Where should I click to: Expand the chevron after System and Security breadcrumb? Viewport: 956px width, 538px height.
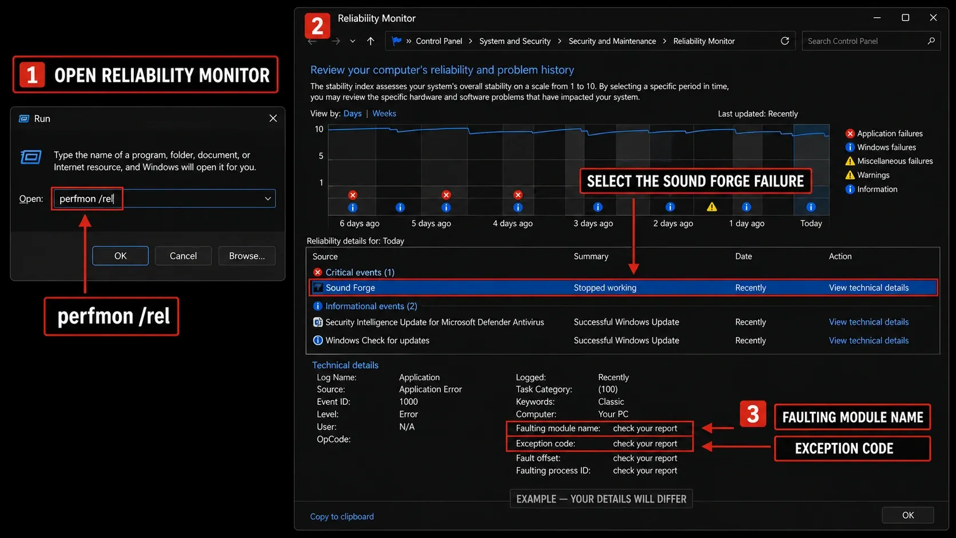[559, 41]
